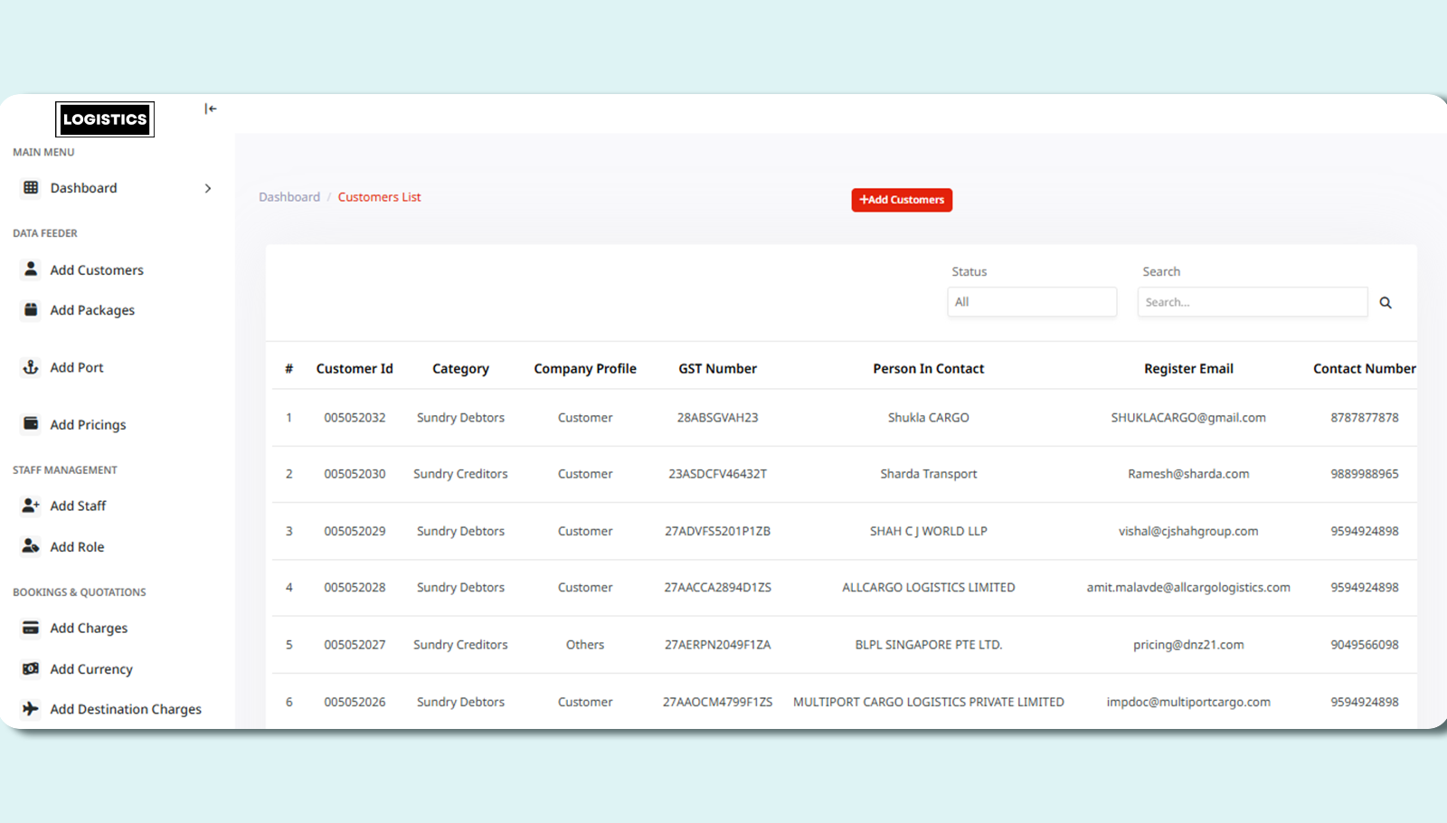Image resolution: width=1447 pixels, height=823 pixels.
Task: Click the Add Currency money icon
Action: 31,668
